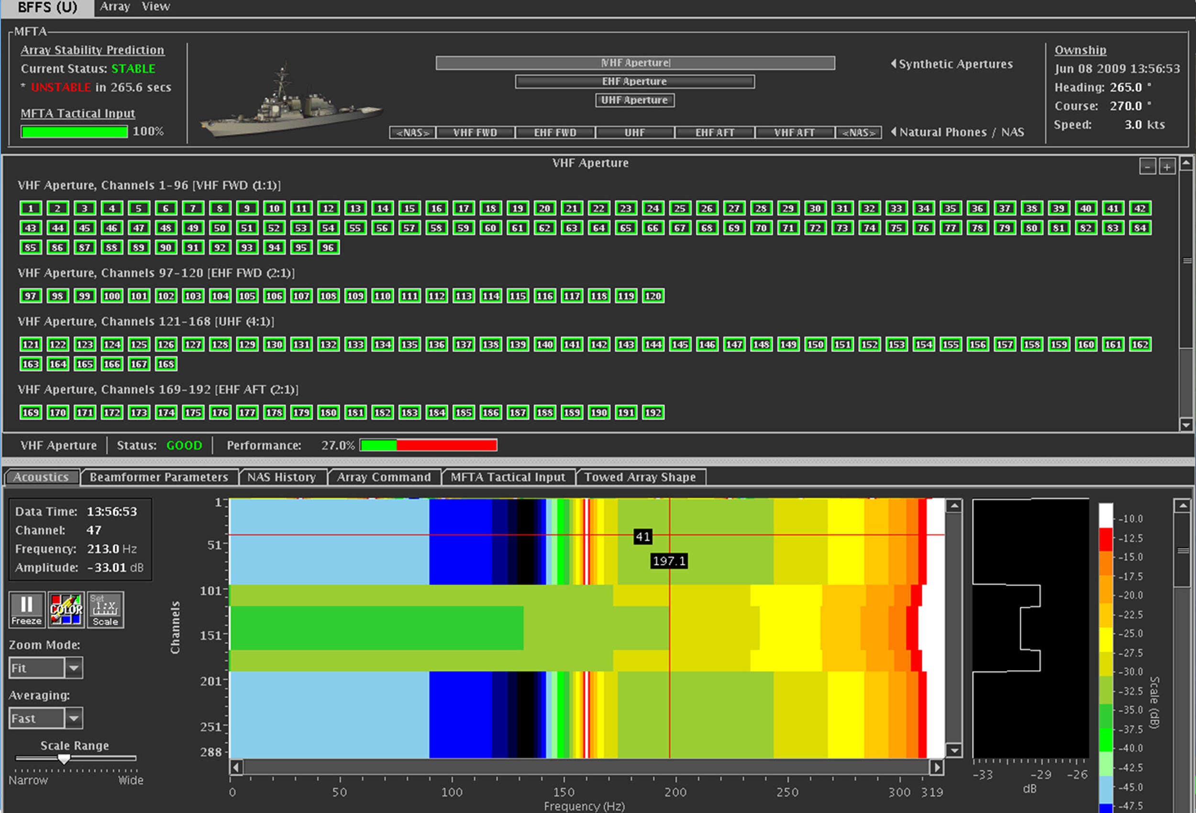Toggle channel 120 box
This screenshot has width=1196, height=813.
coord(653,296)
